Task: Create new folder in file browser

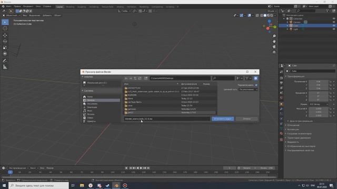Action: 146,78
